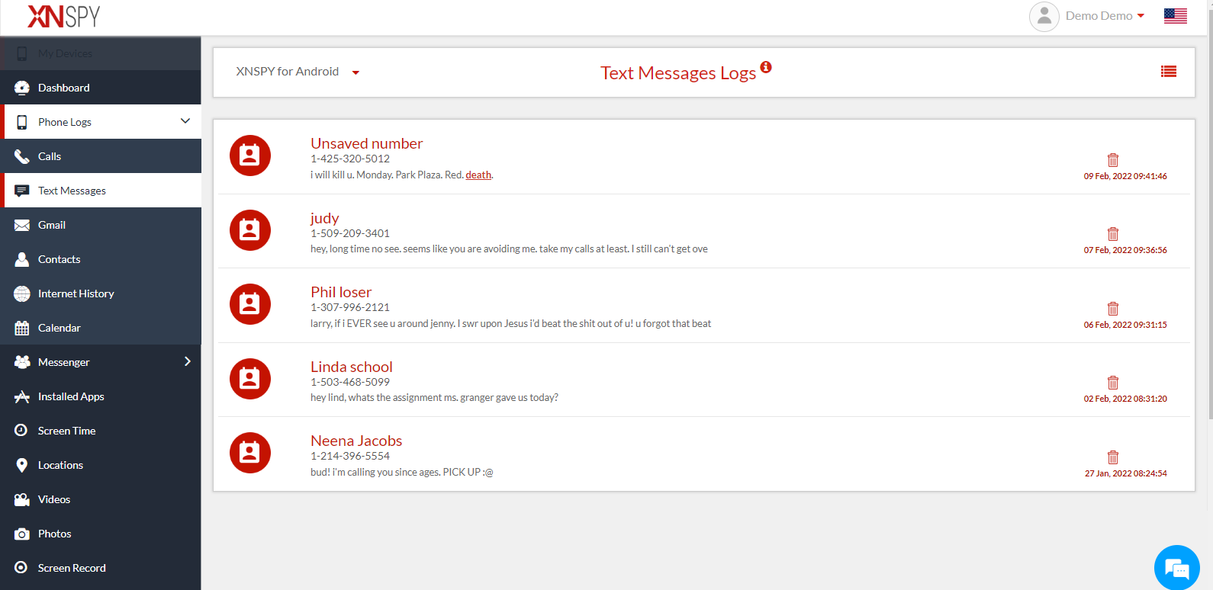Open the Calls section
The width and height of the screenshot is (1213, 590).
(x=101, y=156)
